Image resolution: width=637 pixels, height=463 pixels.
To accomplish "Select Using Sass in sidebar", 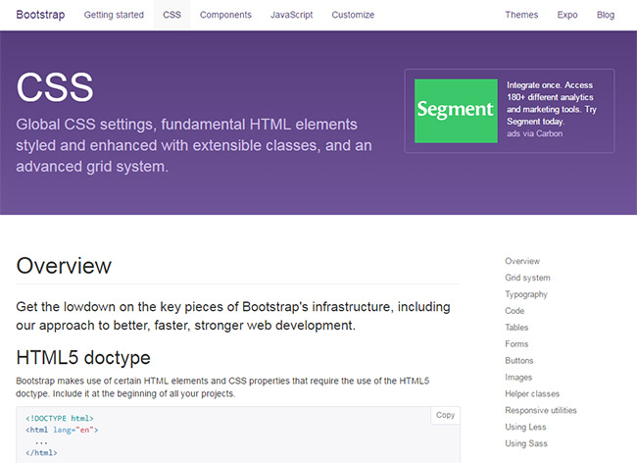I will point(526,443).
